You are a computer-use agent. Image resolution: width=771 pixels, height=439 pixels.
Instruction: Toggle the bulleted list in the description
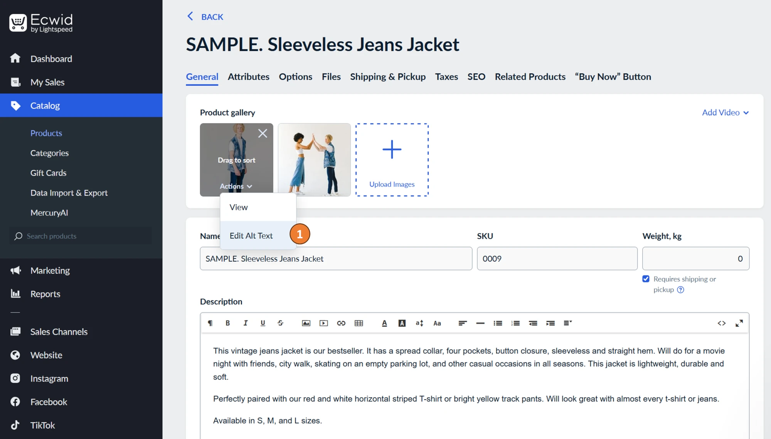pyautogui.click(x=498, y=323)
